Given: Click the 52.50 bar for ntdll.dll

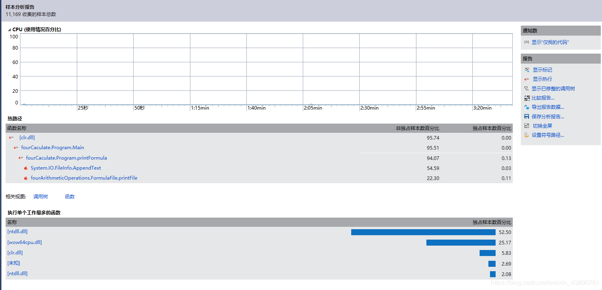Looking at the screenshot, I should [423, 232].
